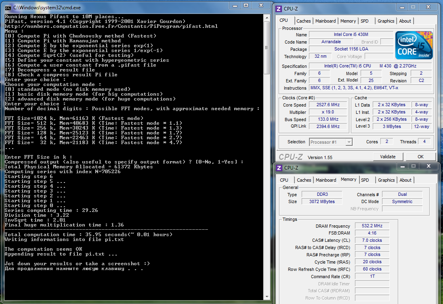
Task: Click scroll up arrow in cmd window
Action: click(x=267, y=17)
